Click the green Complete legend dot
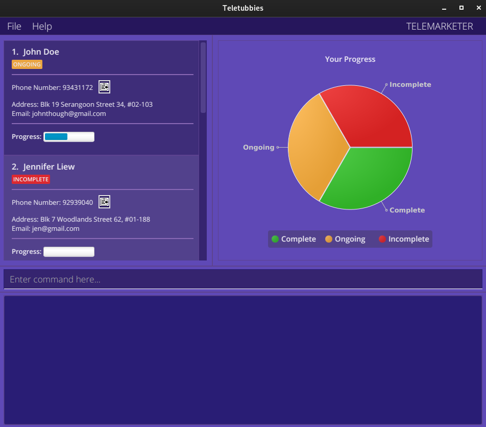The image size is (486, 427). pos(275,239)
